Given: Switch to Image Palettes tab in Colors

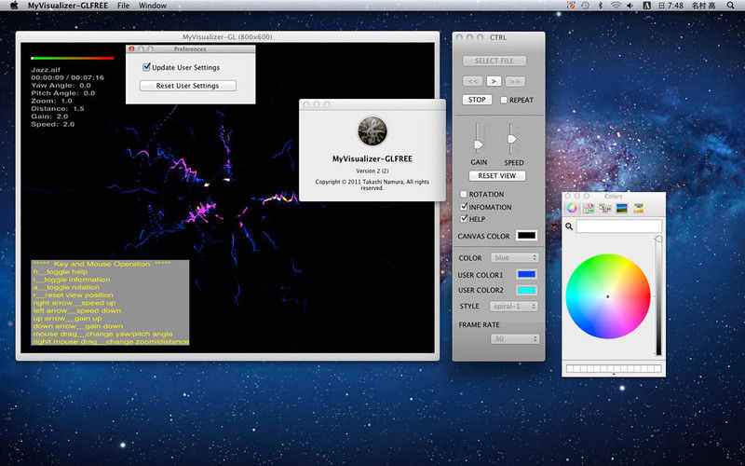Looking at the screenshot, I should click(621, 208).
